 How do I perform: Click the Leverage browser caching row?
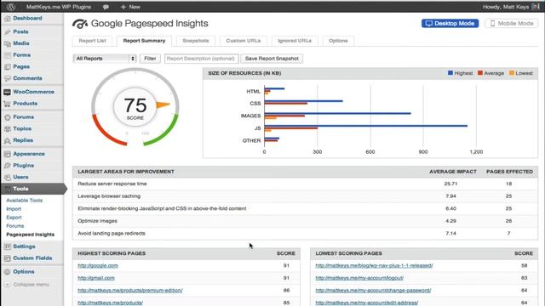click(305, 196)
